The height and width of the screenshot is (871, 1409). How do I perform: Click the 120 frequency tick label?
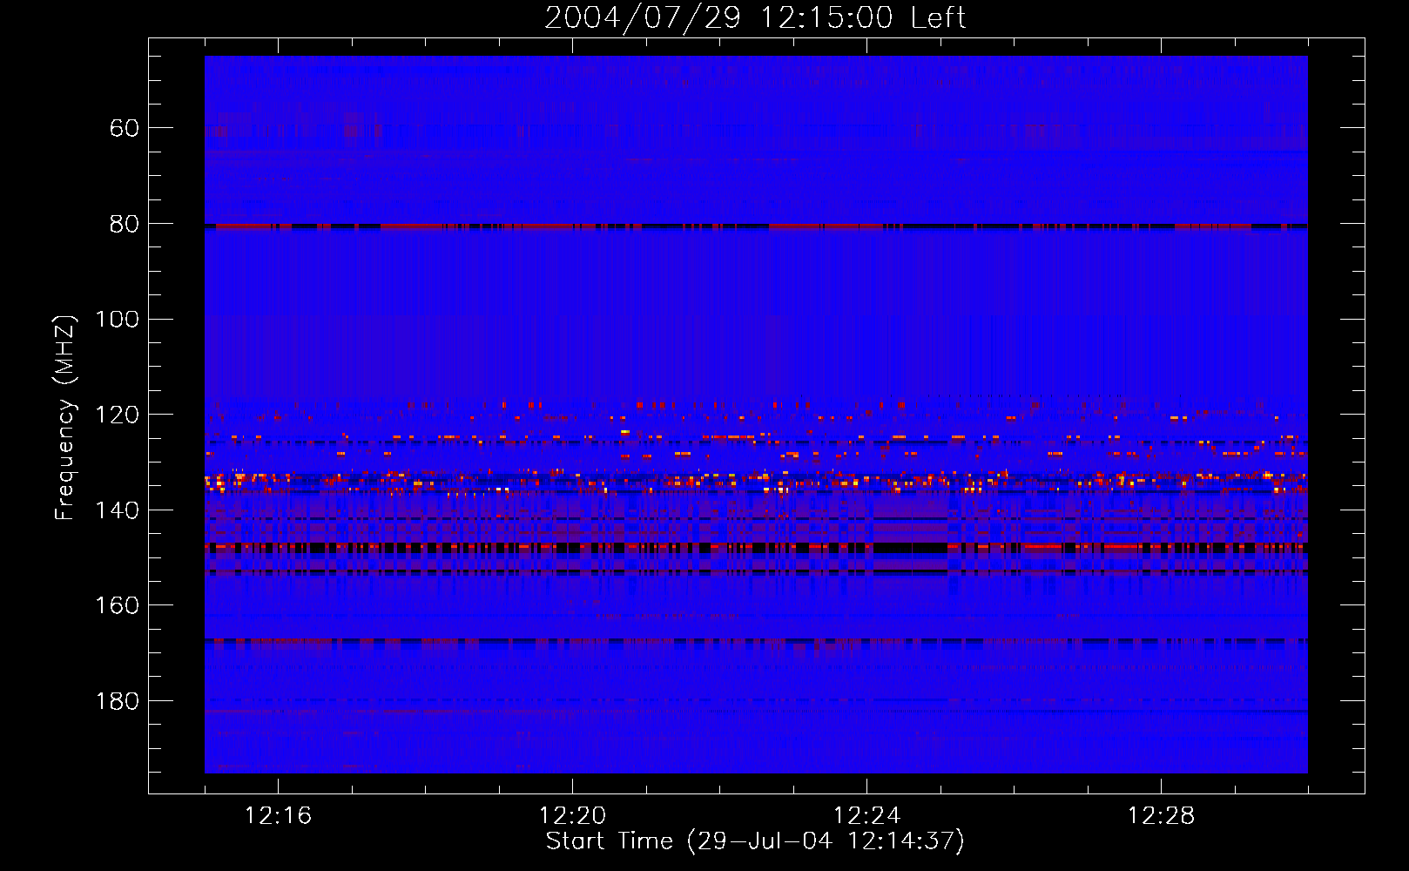[x=117, y=415]
